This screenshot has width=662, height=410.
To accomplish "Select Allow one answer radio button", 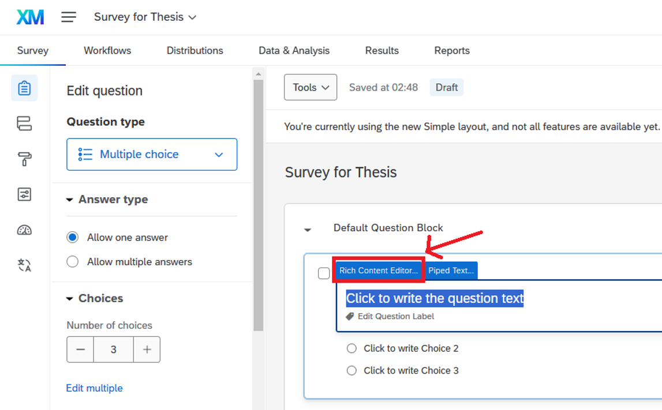I will 73,238.
